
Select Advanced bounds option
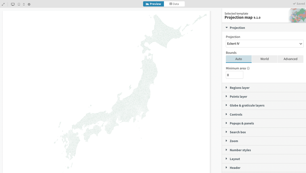click(x=290, y=59)
